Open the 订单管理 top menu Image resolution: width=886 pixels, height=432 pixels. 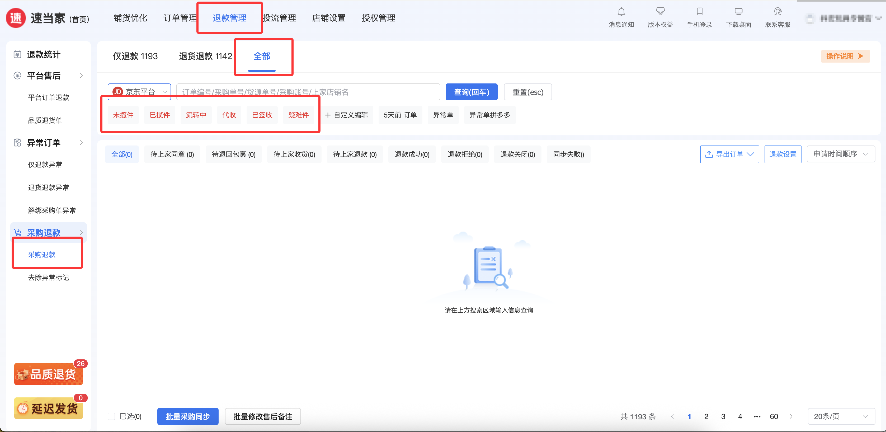180,18
